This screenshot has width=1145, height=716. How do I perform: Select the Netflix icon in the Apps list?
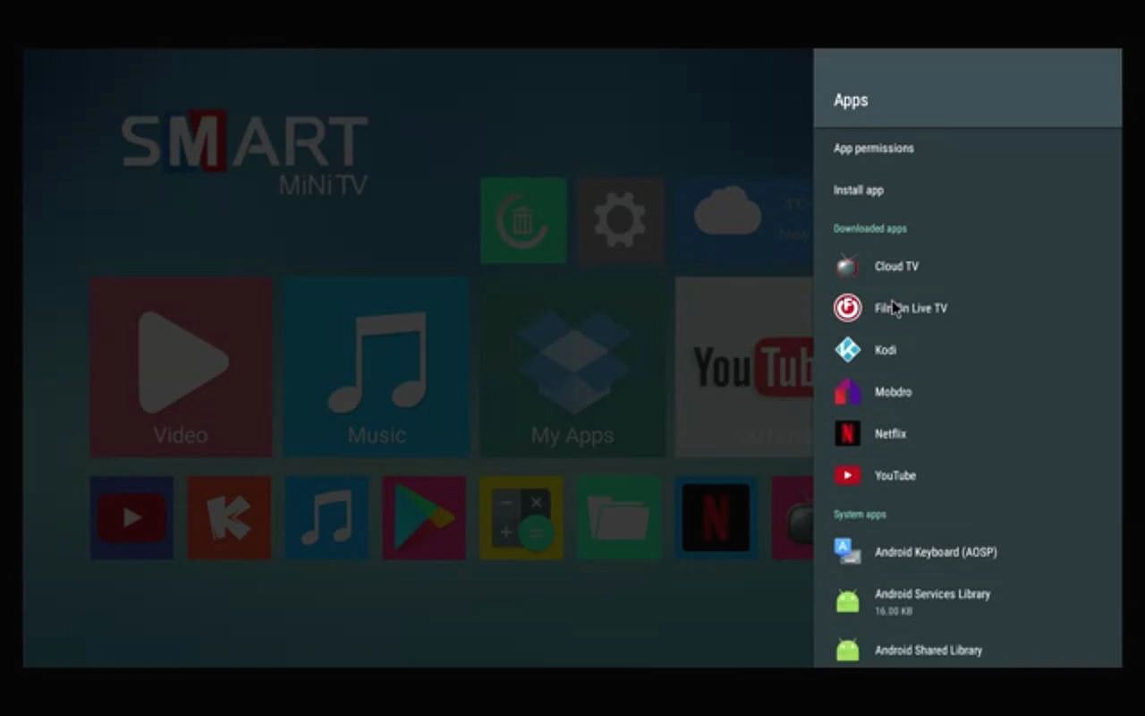pos(846,433)
